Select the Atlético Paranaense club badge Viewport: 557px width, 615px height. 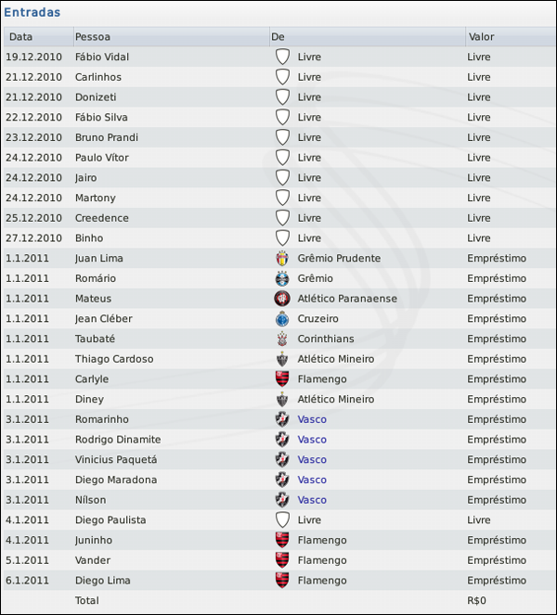[x=282, y=299]
